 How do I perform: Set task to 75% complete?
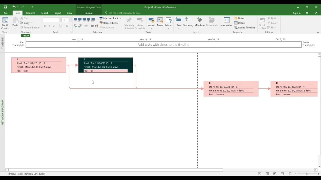pos(89,19)
